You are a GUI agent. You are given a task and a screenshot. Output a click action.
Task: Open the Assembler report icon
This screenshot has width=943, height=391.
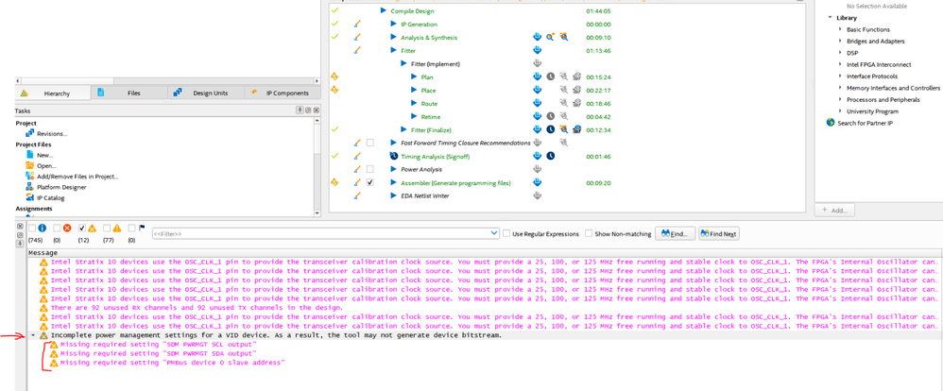537,182
